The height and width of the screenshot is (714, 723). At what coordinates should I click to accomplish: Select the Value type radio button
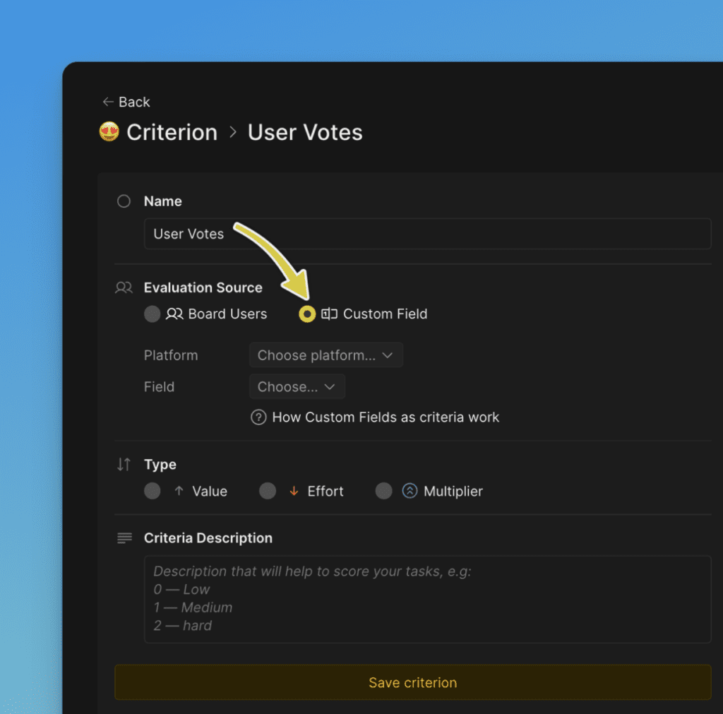click(x=153, y=491)
